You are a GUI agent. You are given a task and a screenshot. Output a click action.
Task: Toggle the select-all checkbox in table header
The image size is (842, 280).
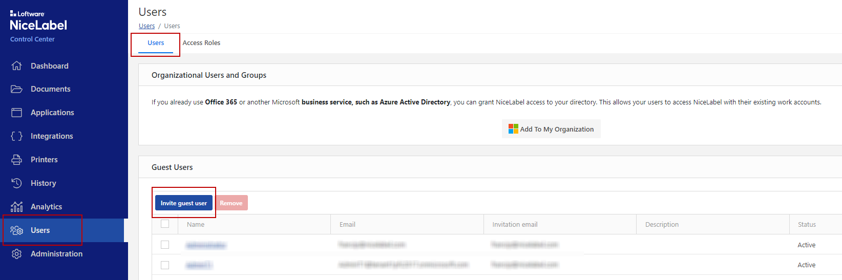click(165, 224)
